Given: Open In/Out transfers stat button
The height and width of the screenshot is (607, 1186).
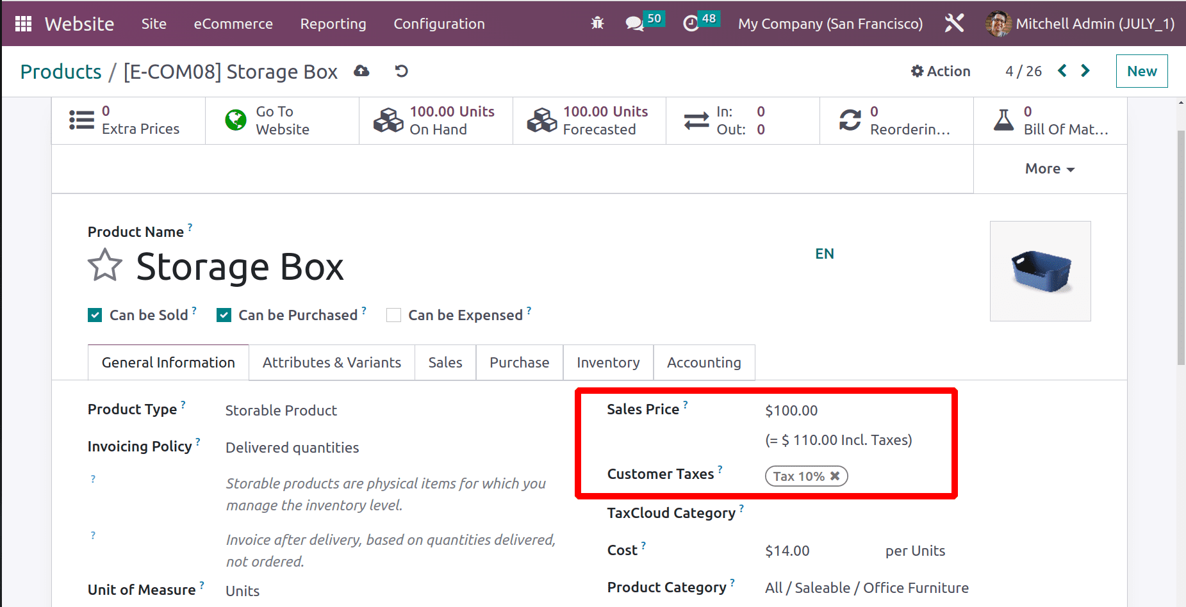Looking at the screenshot, I should pos(743,120).
